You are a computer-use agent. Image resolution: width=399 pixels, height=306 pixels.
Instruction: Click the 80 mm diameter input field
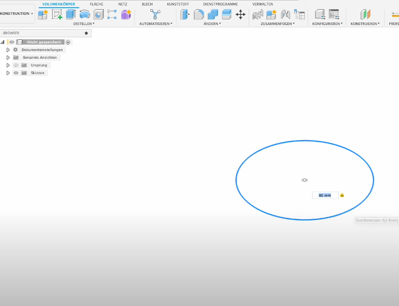pos(325,195)
